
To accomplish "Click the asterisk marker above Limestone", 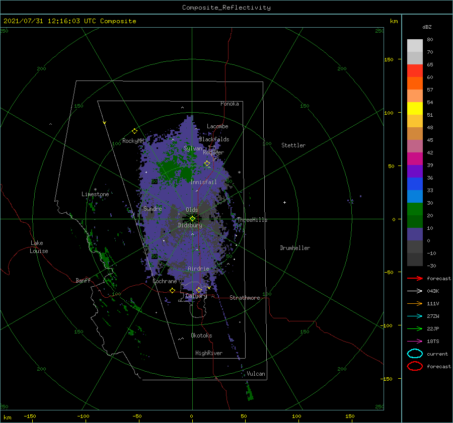I will click(x=95, y=190).
